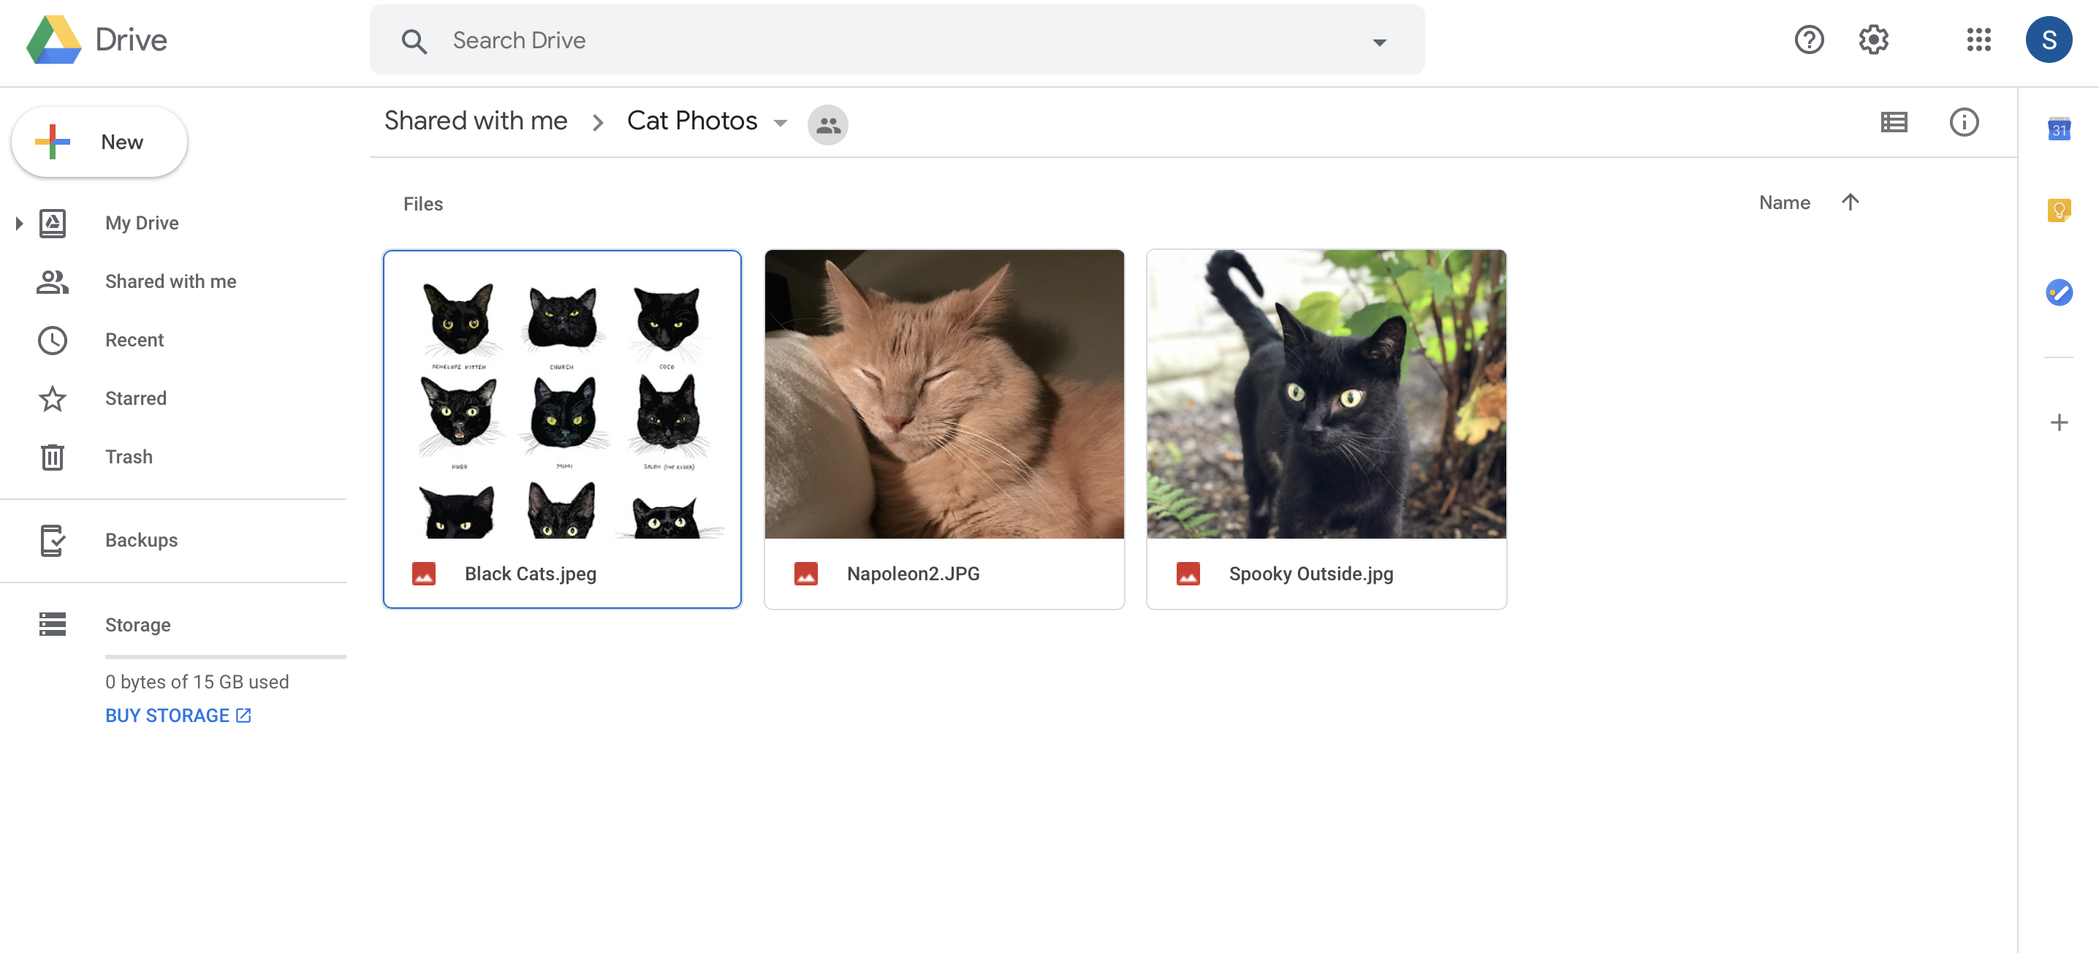Screen dimensions: 2099x953
Task: Open the Google apps grid
Action: tap(1978, 40)
